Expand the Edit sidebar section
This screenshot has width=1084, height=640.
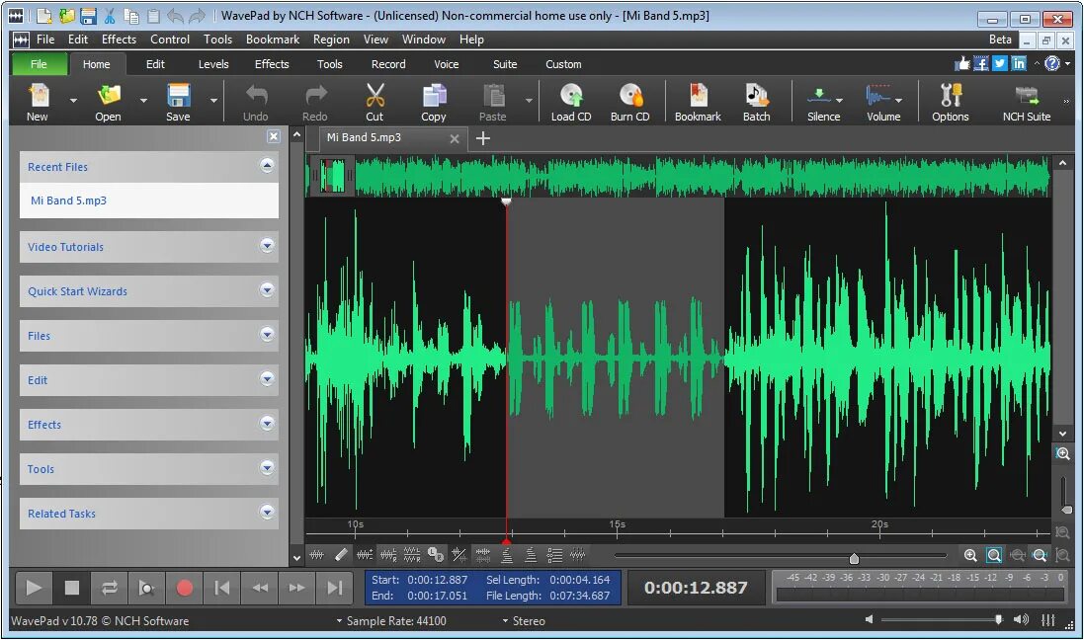click(x=267, y=378)
